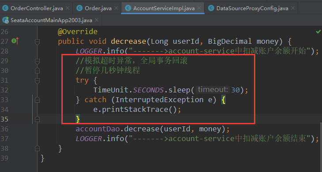Close the AccountServiceImpl.java tab

click(x=199, y=8)
